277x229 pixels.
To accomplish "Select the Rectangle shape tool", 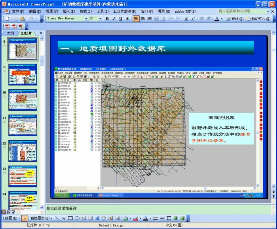I will (70, 218).
